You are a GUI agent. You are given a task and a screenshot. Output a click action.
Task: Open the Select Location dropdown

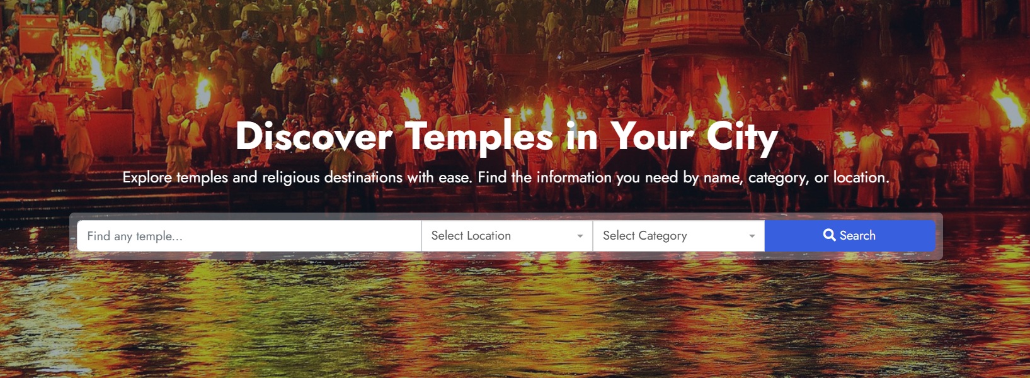507,236
